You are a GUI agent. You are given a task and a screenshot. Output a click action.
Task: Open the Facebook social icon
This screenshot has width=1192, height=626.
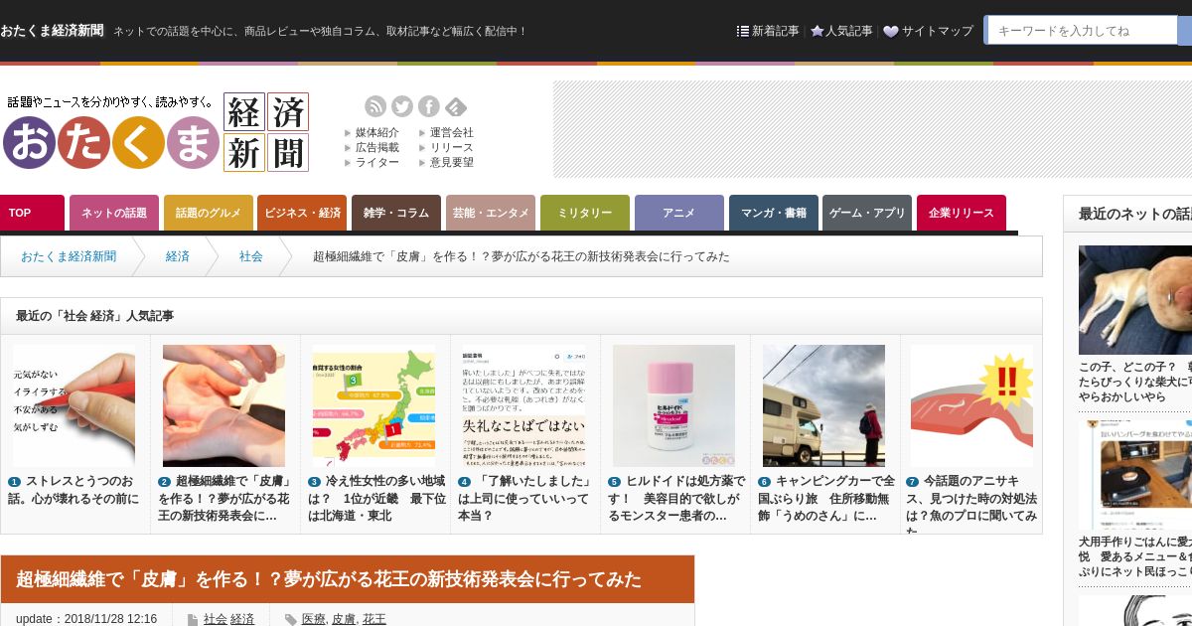pos(429,106)
